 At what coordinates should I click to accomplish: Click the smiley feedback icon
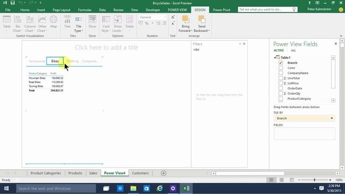(341, 10)
